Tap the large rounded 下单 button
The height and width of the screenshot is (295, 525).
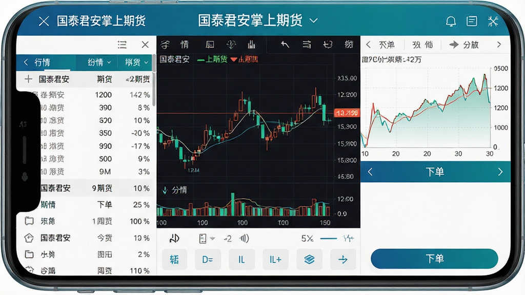434,259
